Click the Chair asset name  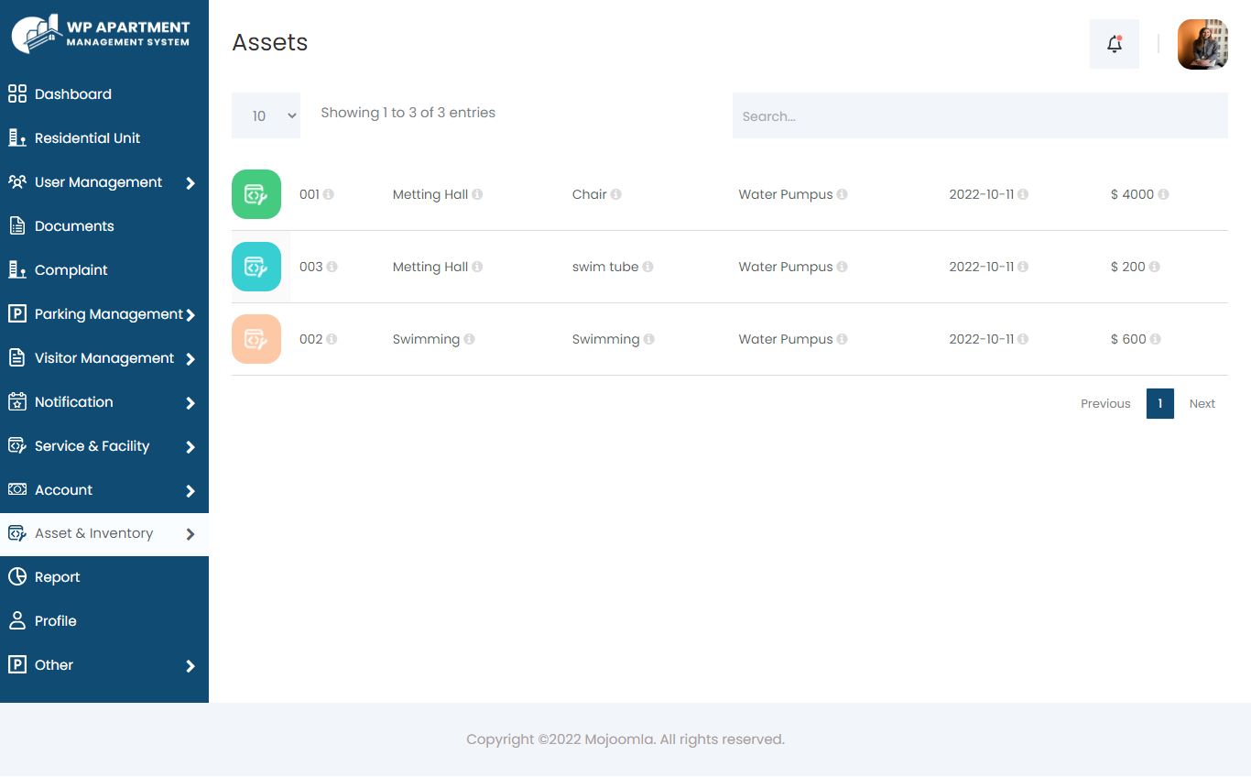[590, 194]
